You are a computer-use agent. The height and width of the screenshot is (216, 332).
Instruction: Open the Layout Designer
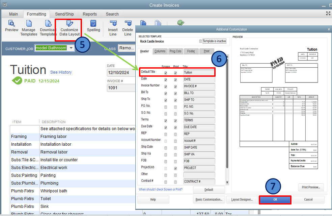click(x=242, y=200)
